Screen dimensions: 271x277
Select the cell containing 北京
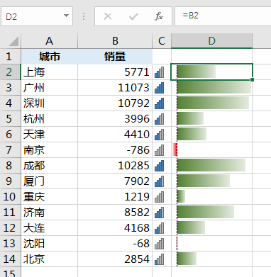[49, 259]
